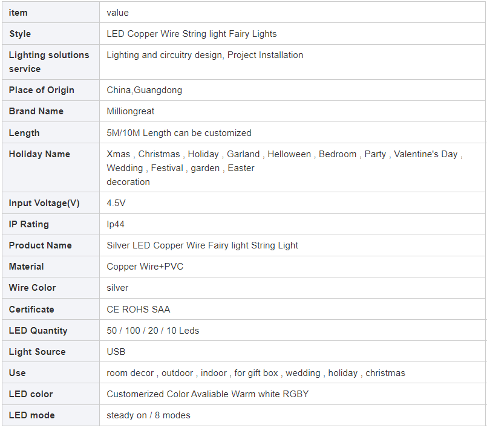Click the 'China,Guangdong' origin value
Viewport: 487px width, 428px height.
[144, 90]
